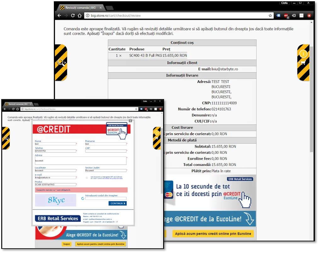
Task: Click the eraser-shaped extension icon in large window
Action: 294,15
